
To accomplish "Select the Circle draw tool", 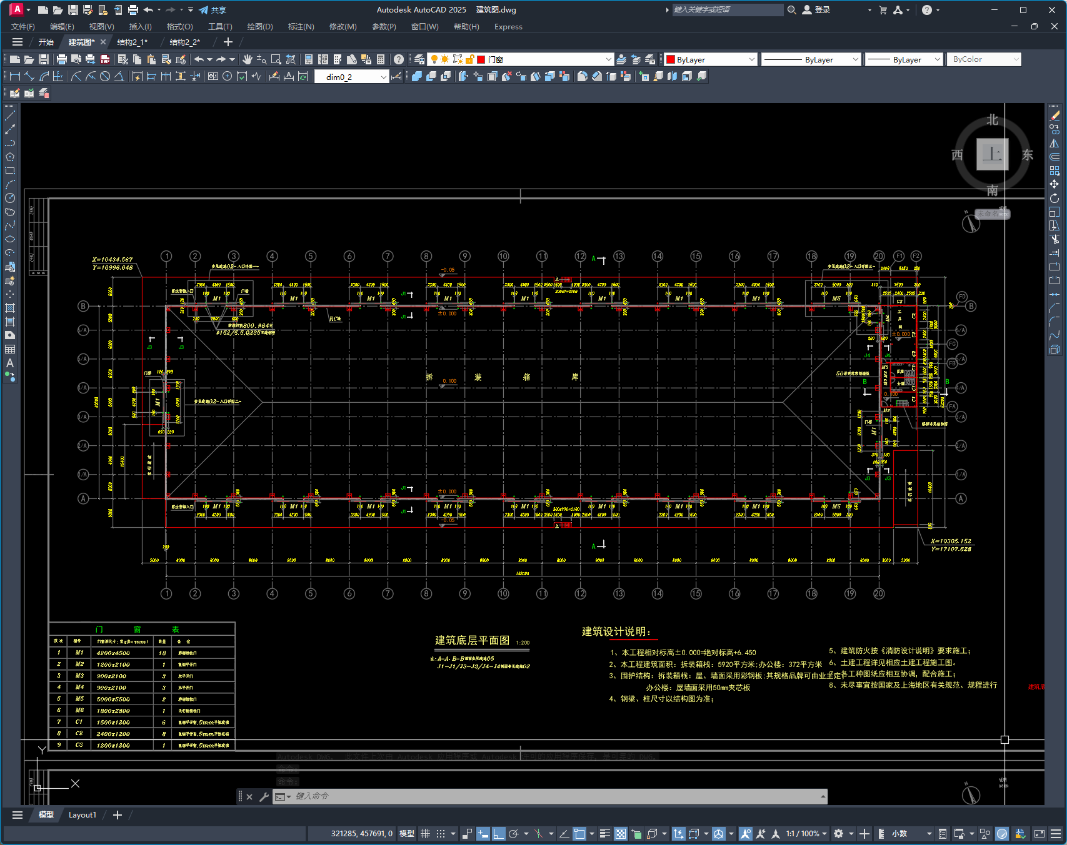I will pyautogui.click(x=10, y=198).
